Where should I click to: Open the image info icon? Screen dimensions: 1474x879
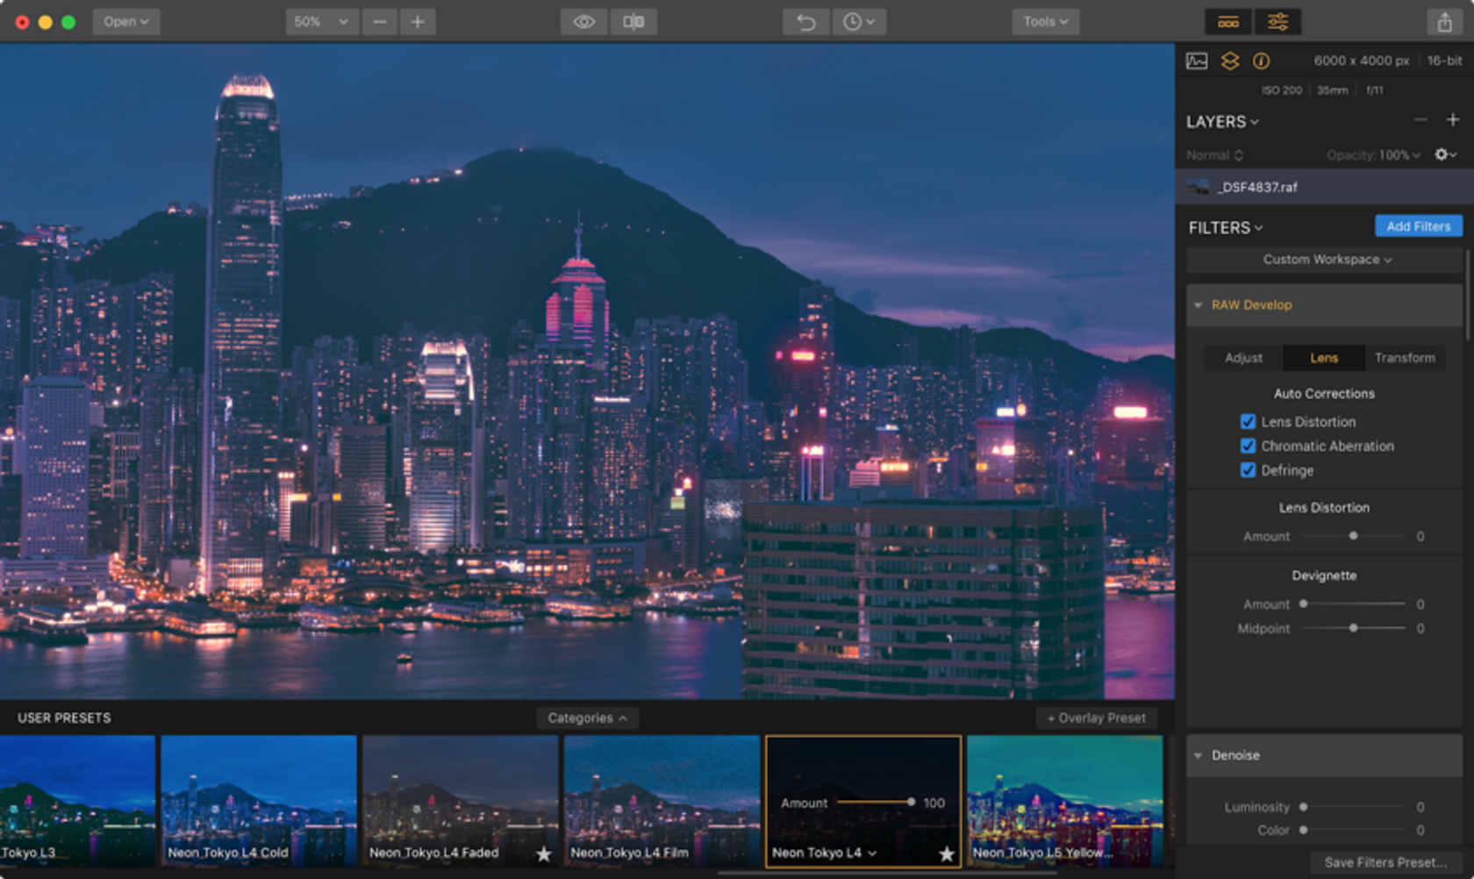tap(1261, 61)
